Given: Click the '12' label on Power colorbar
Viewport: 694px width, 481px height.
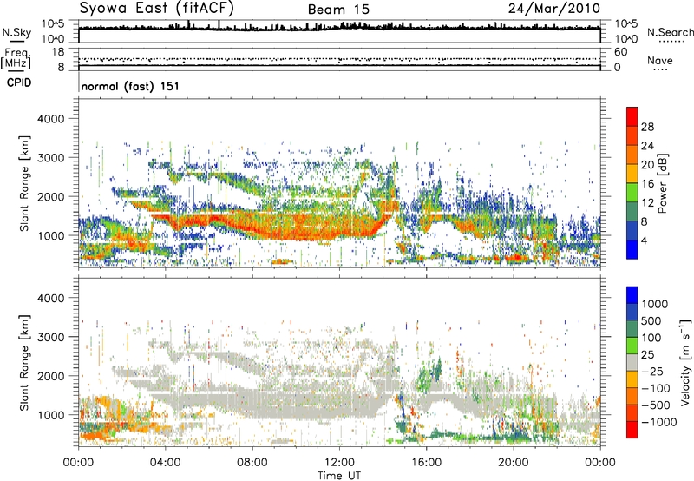Looking at the screenshot, I should (647, 203).
